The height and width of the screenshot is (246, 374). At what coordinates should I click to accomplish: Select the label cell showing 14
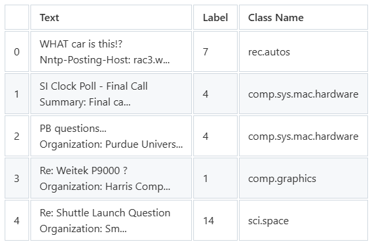pos(215,220)
